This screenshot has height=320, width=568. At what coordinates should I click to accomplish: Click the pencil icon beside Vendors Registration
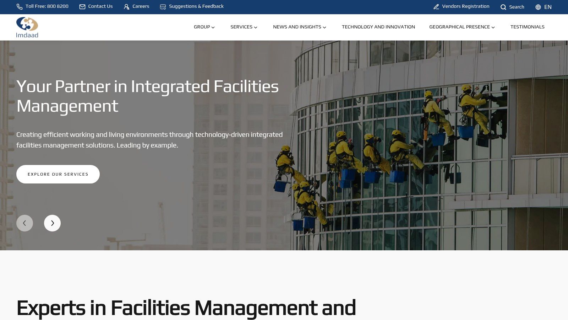pos(436,7)
